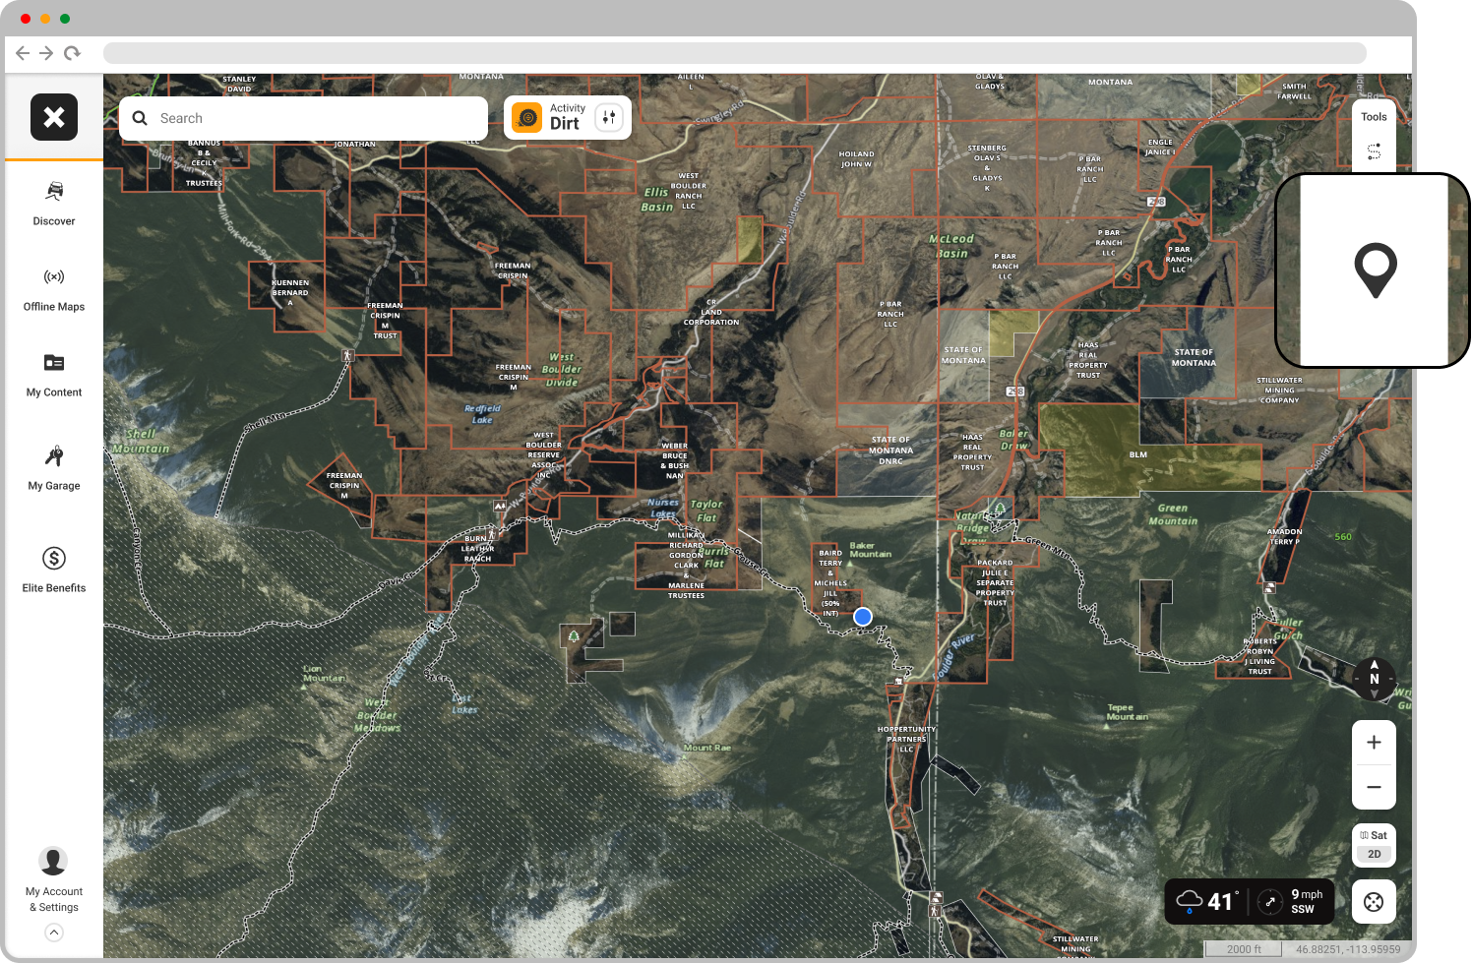Open Elite Benefits

[54, 571]
